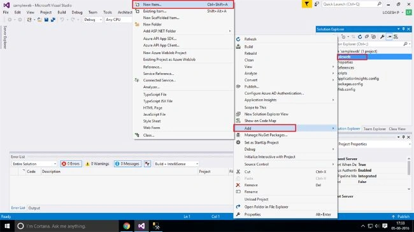Toggle the 0 Errors filter
This screenshot has width=414, height=232.
pyautogui.click(x=71, y=164)
